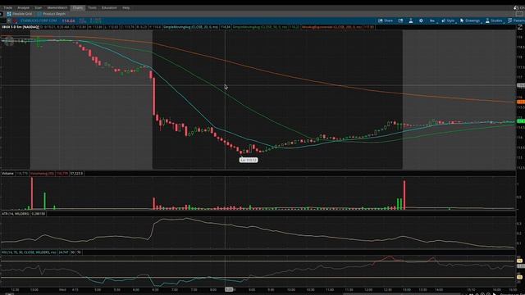
Task: Open the Education tab
Action: point(109,7)
